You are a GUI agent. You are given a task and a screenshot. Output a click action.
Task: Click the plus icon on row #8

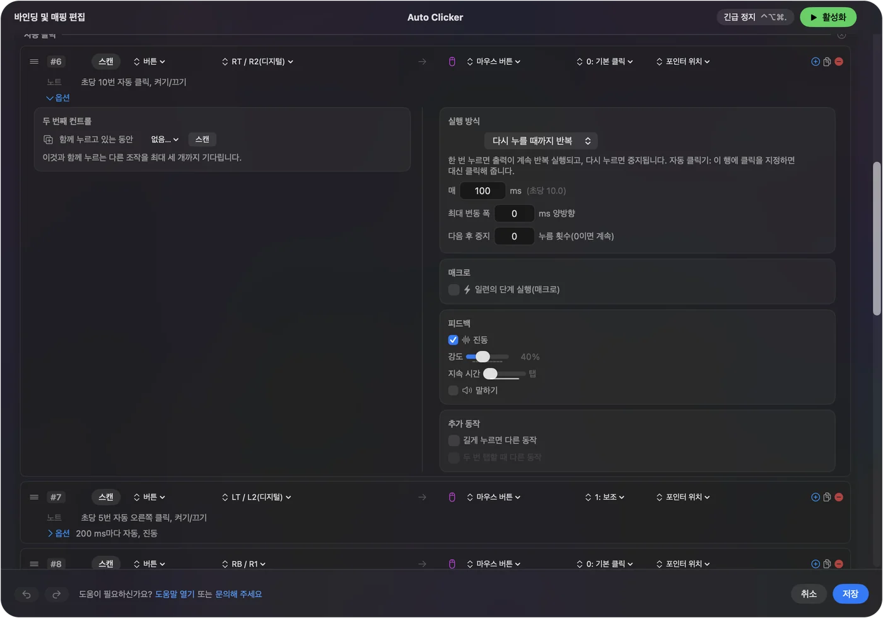816,564
